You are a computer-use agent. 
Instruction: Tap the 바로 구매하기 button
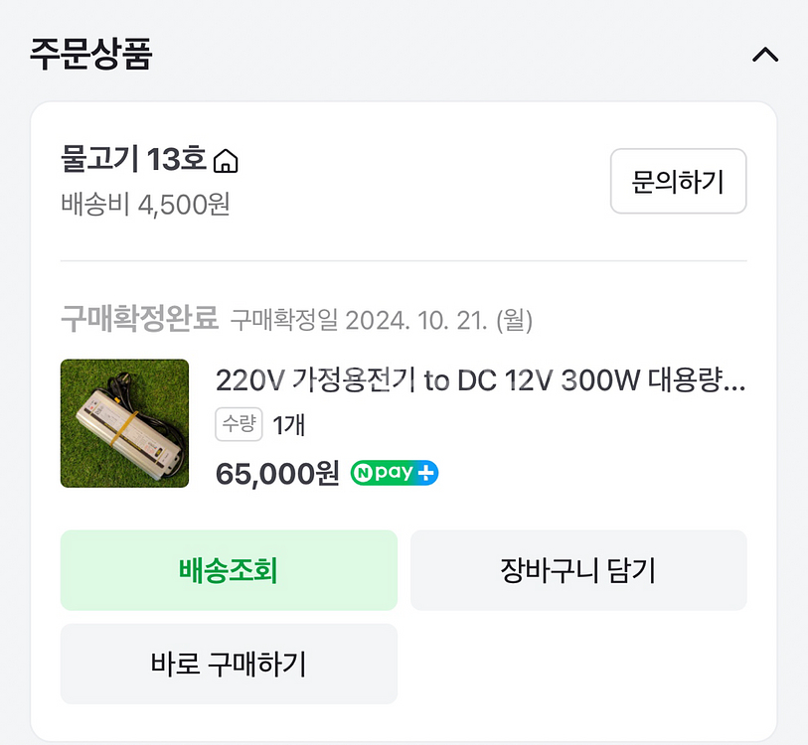click(229, 664)
